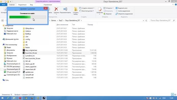
Task: Open the Журнал history button
Action: point(108,14)
